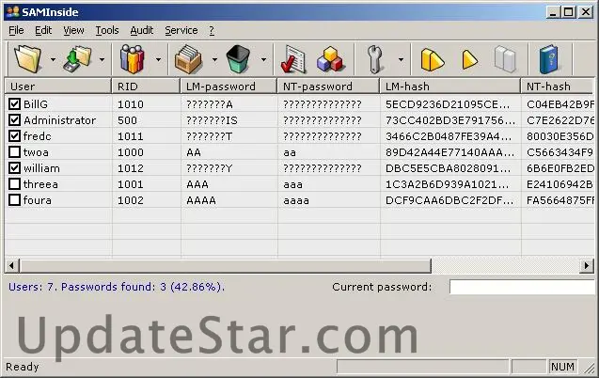Open the question mark help menu

(x=212, y=30)
